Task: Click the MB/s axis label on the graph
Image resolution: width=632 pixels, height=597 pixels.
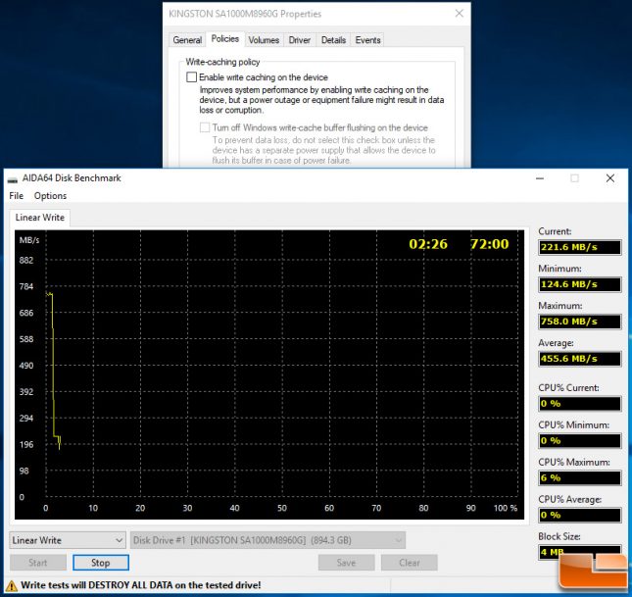Action: pyautogui.click(x=29, y=240)
